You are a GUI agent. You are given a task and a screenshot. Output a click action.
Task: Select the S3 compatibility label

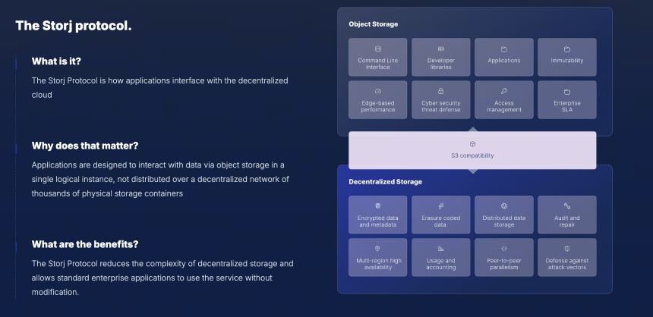[472, 155]
